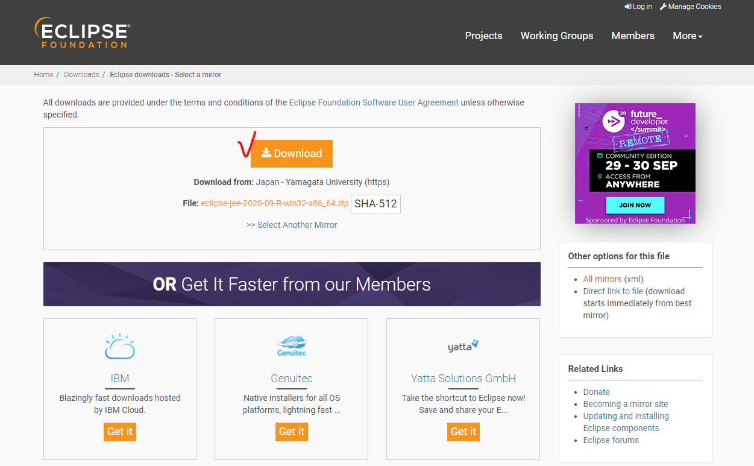754x466 pixels.
Task: Click the SHA-512 checksum button
Action: [375, 204]
